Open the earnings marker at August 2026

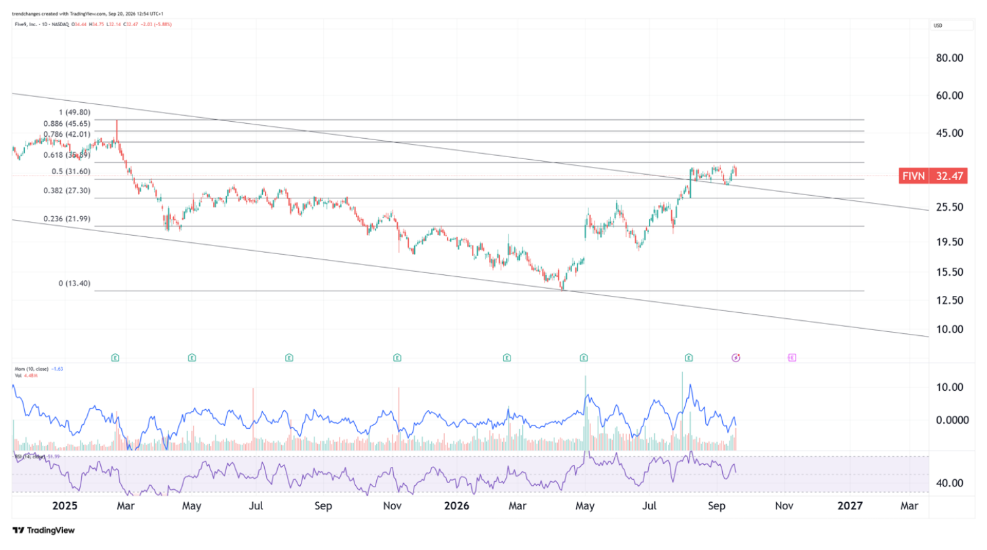point(689,357)
